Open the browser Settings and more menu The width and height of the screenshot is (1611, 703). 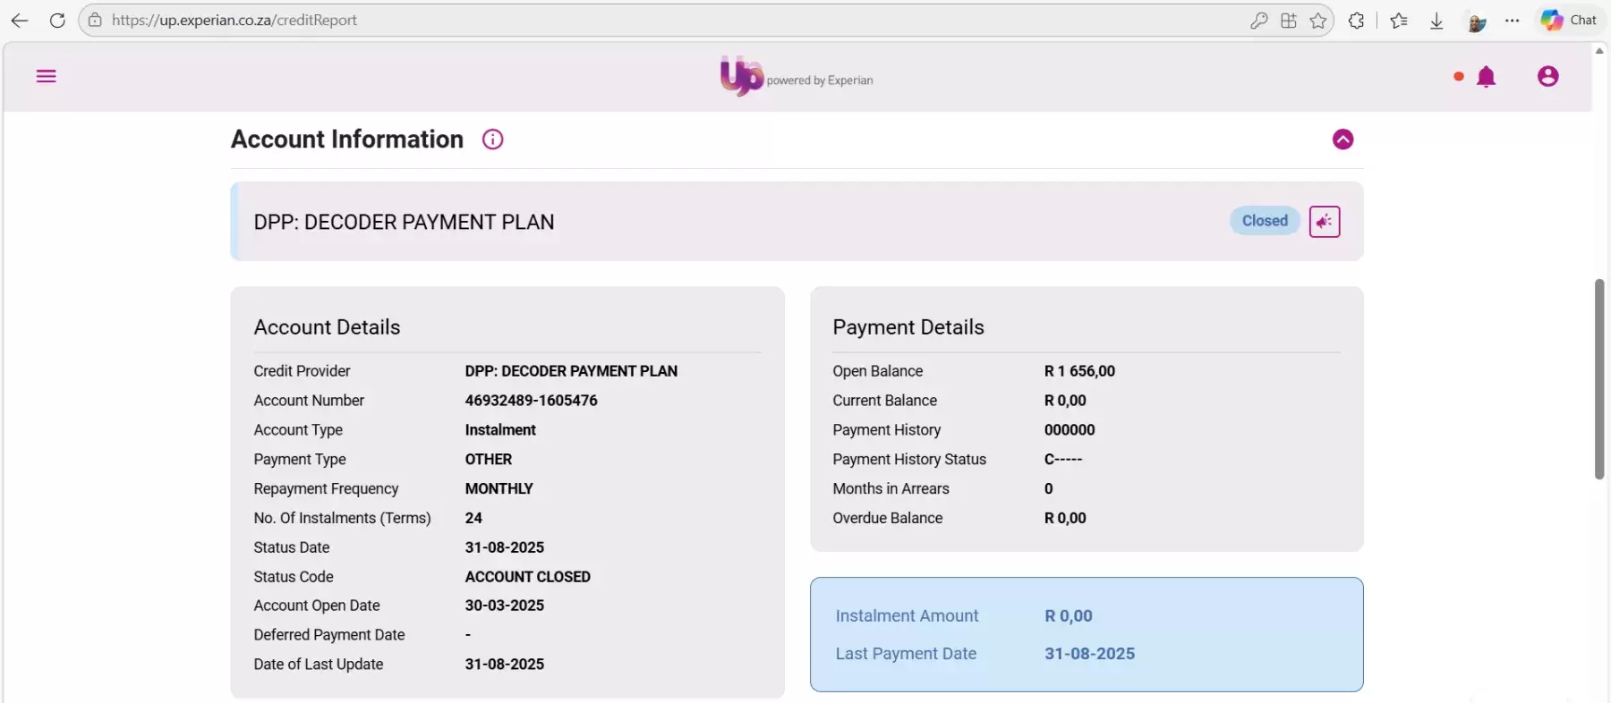[1512, 21]
